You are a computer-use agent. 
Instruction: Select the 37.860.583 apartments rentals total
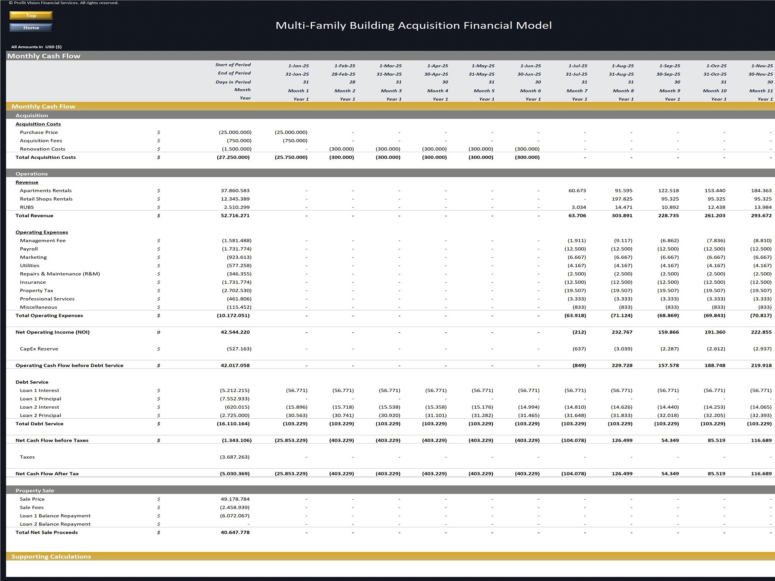pos(235,191)
